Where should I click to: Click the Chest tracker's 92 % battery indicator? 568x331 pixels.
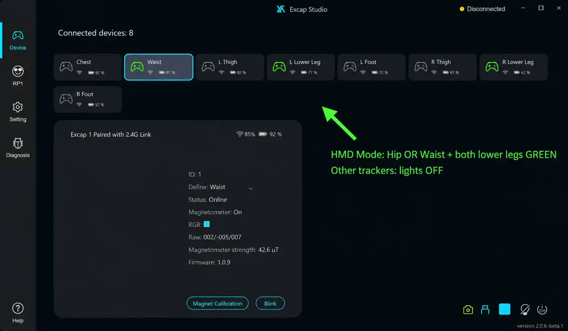(x=96, y=72)
